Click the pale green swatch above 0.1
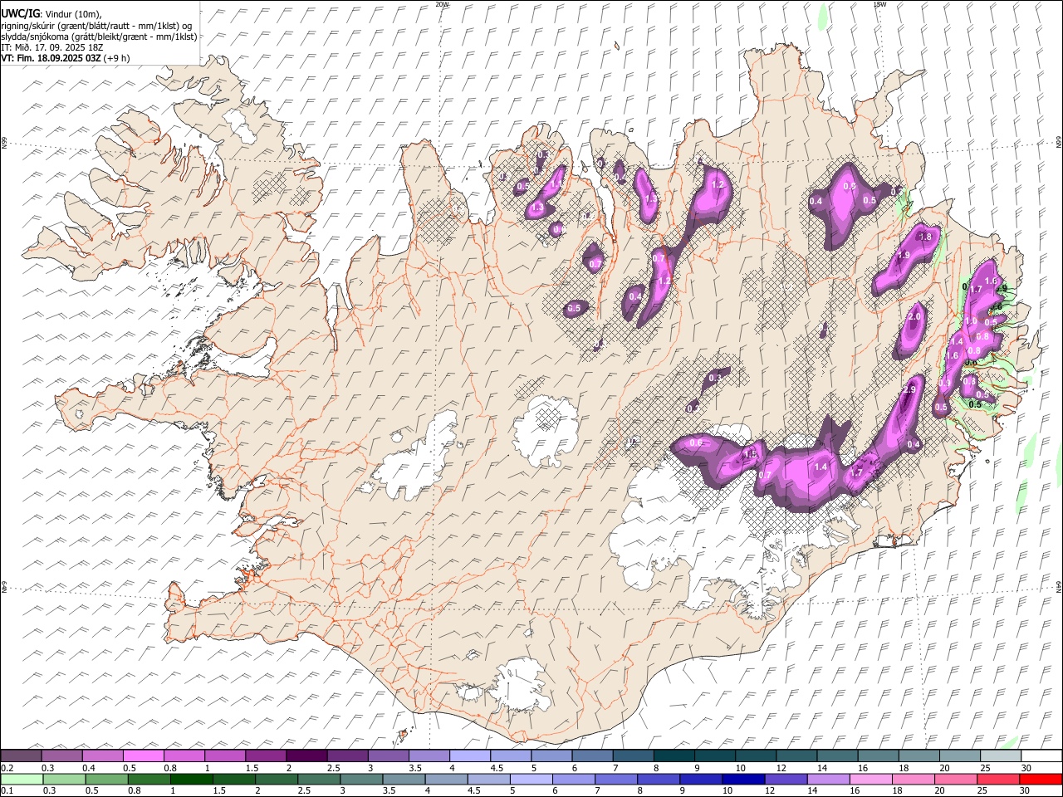 22,780
